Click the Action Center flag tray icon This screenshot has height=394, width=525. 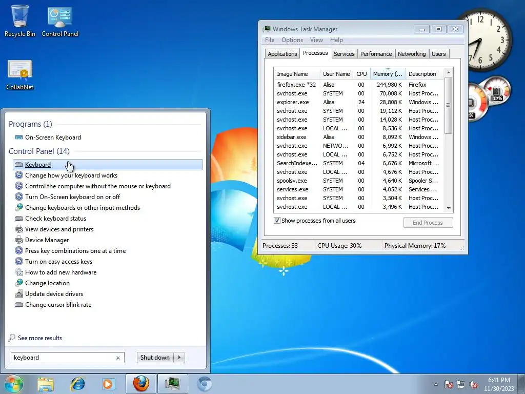tap(448, 384)
